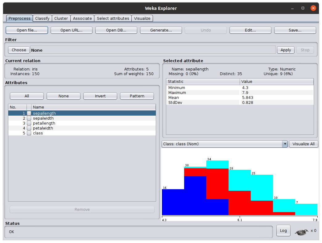Select the sepalwidth attribute row
Image resolution: width=322 pixels, height=243 pixels.
(82, 118)
